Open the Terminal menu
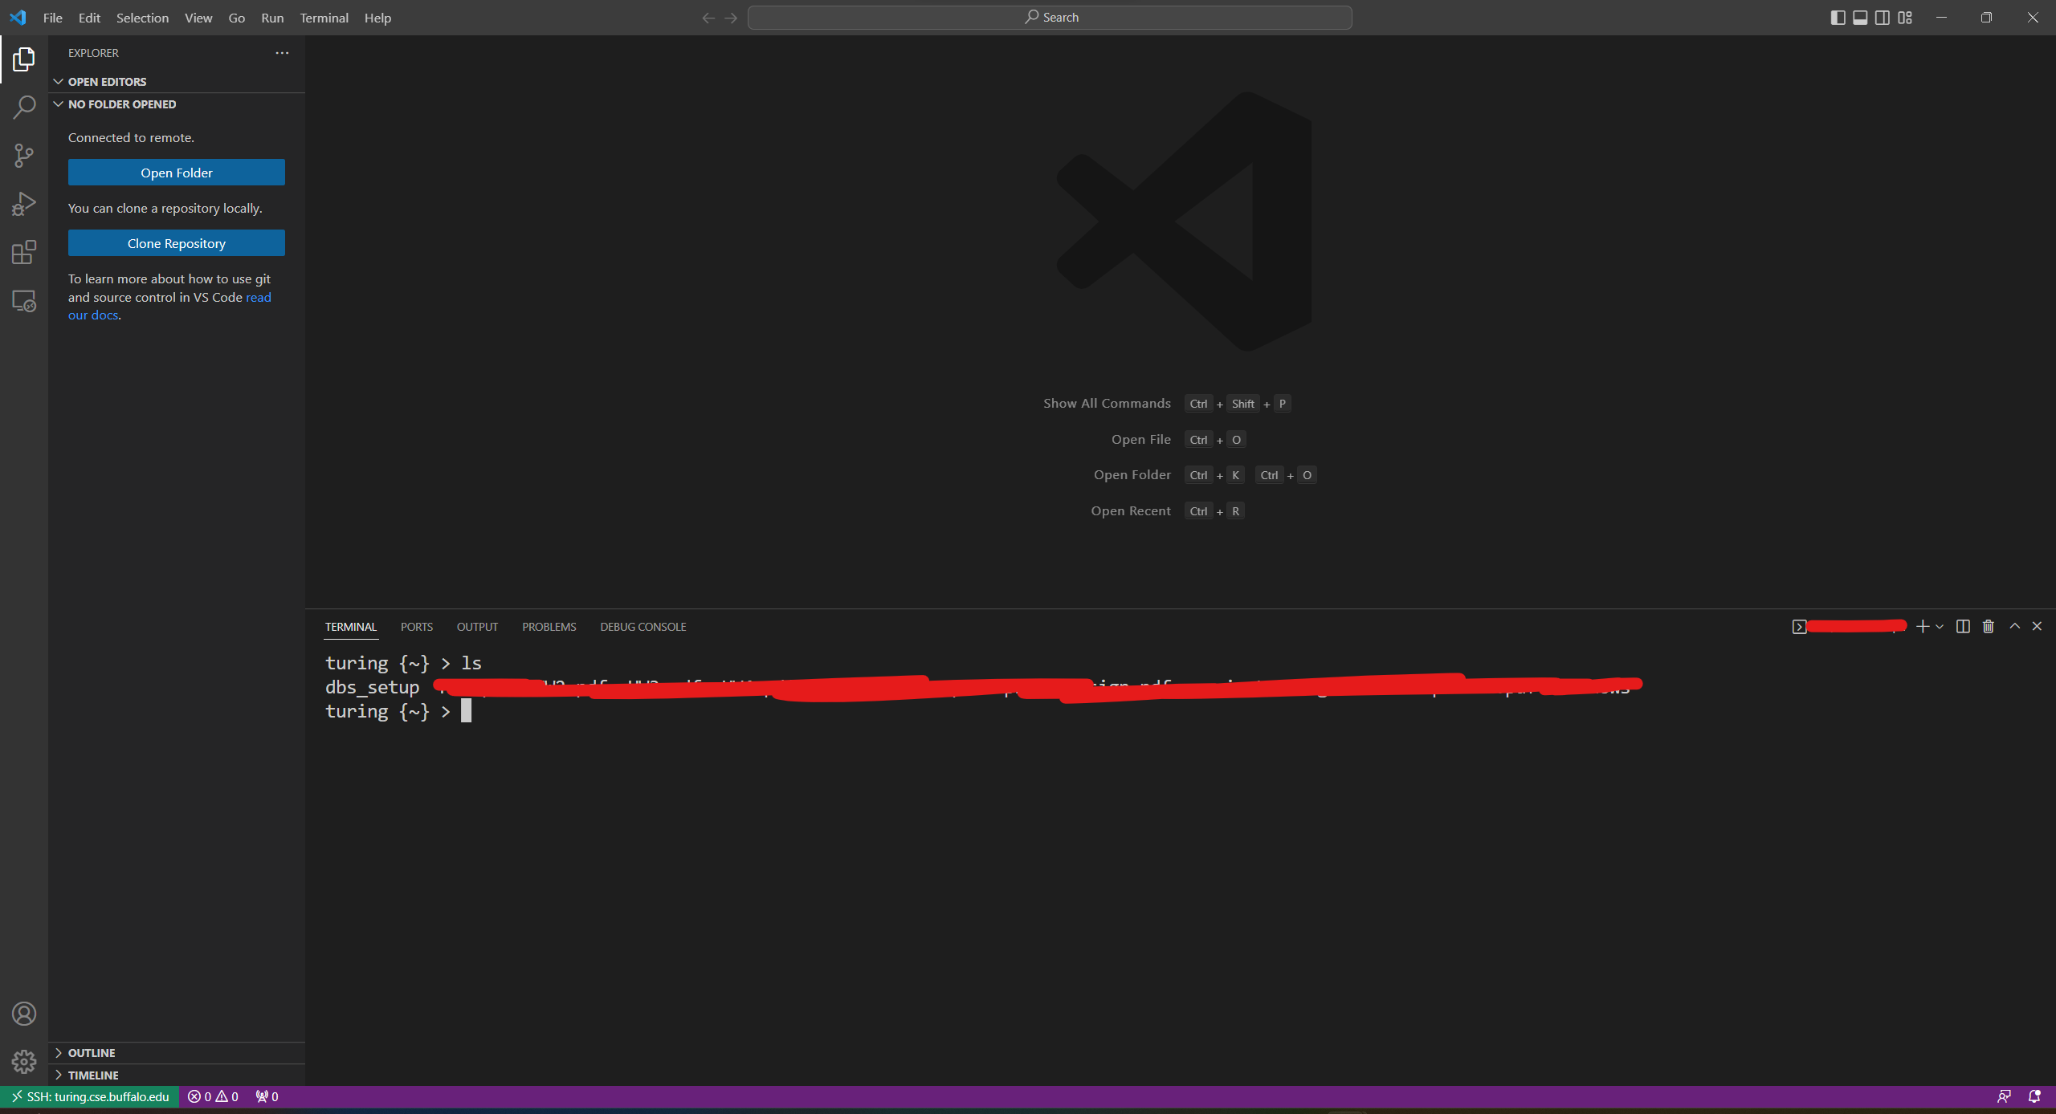2056x1114 pixels. point(324,18)
